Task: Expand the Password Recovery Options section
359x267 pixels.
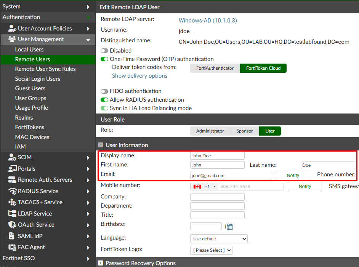Action: point(101,263)
